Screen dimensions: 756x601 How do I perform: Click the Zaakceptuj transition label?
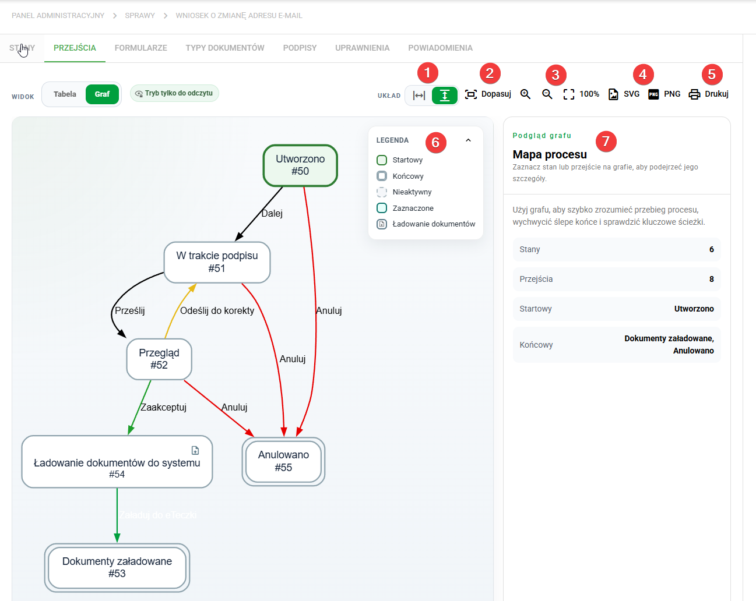(x=164, y=407)
